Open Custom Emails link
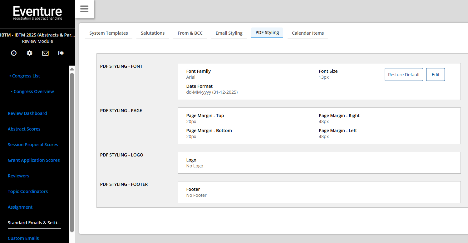 coord(23,238)
